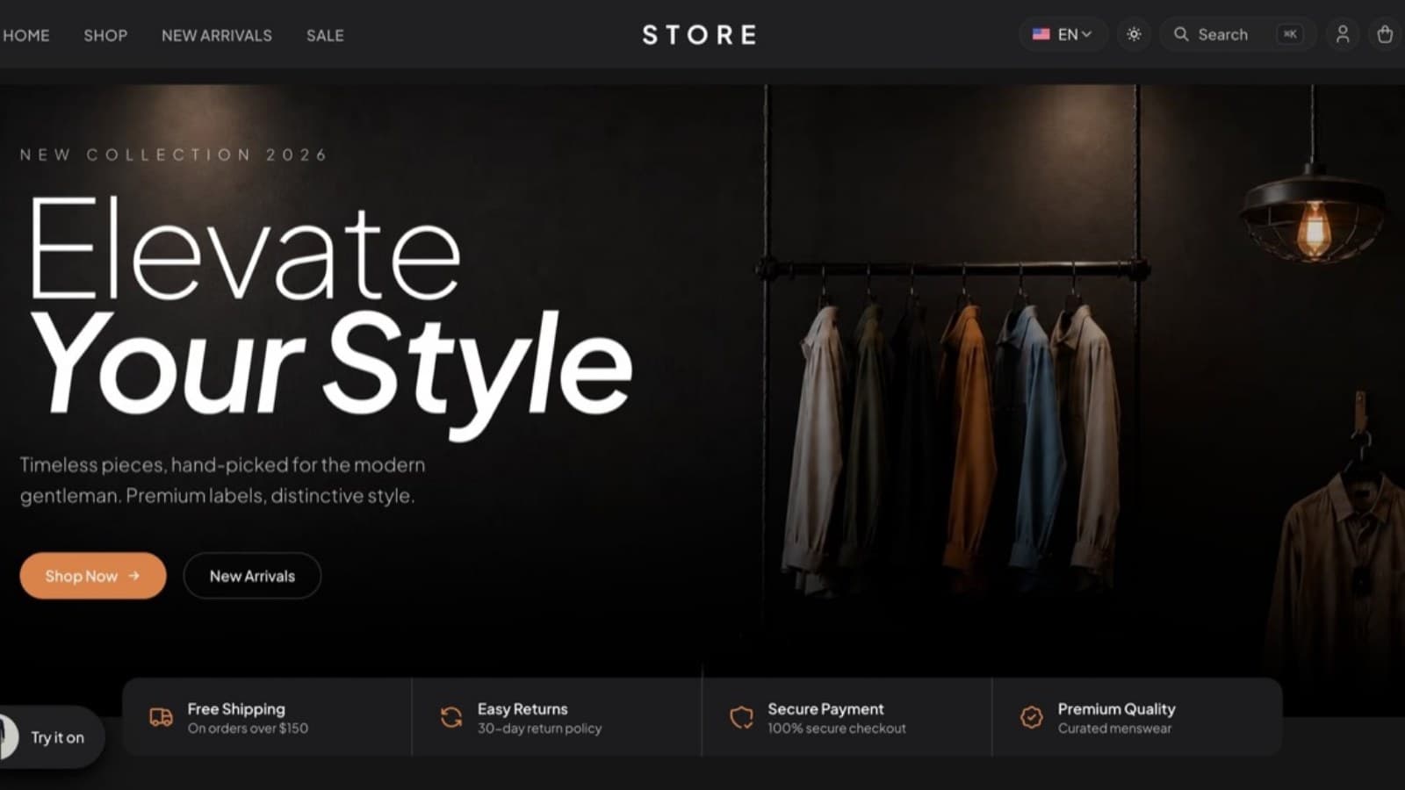Click "On orders over $150" text
The width and height of the screenshot is (1405, 790).
click(x=248, y=729)
